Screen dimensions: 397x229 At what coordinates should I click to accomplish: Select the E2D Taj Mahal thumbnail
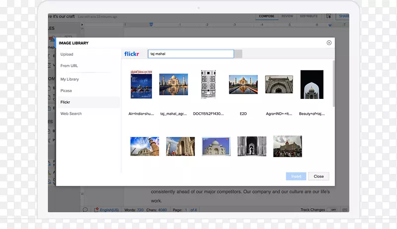click(x=243, y=84)
